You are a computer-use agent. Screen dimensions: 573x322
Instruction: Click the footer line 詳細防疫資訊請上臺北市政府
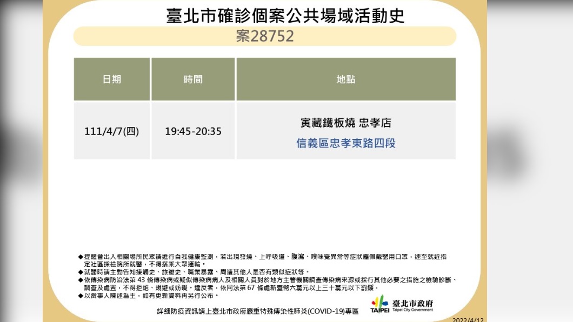pyautogui.click(x=258, y=311)
